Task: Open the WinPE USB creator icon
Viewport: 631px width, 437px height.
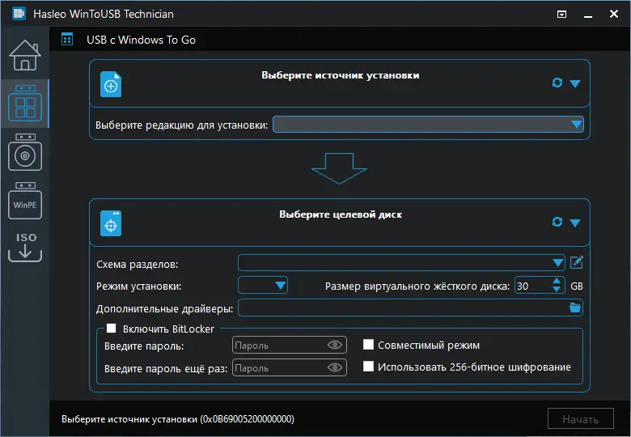Action: click(x=25, y=201)
